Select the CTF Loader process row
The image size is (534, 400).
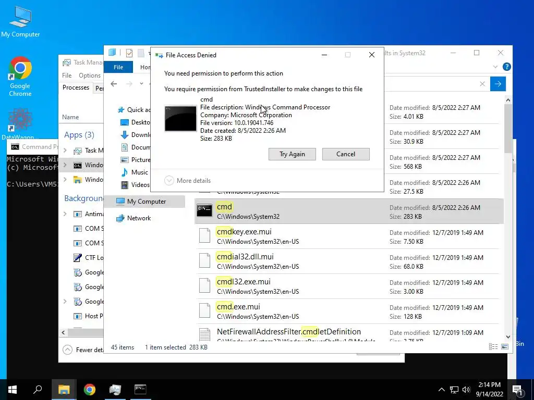[82, 258]
